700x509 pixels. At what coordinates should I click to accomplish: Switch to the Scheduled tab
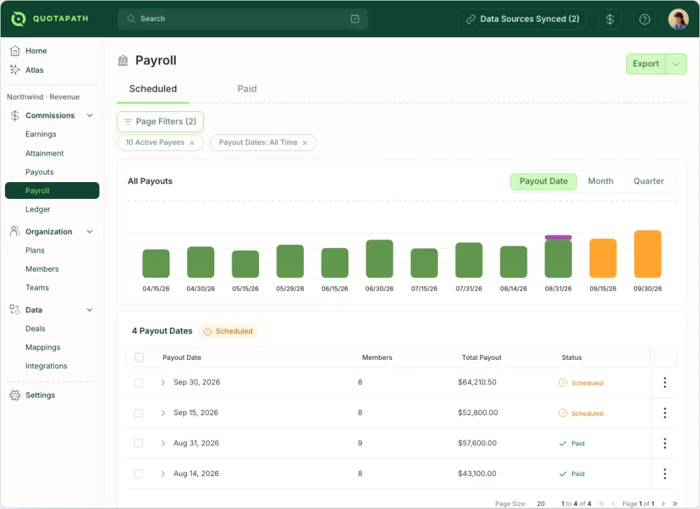tap(153, 89)
